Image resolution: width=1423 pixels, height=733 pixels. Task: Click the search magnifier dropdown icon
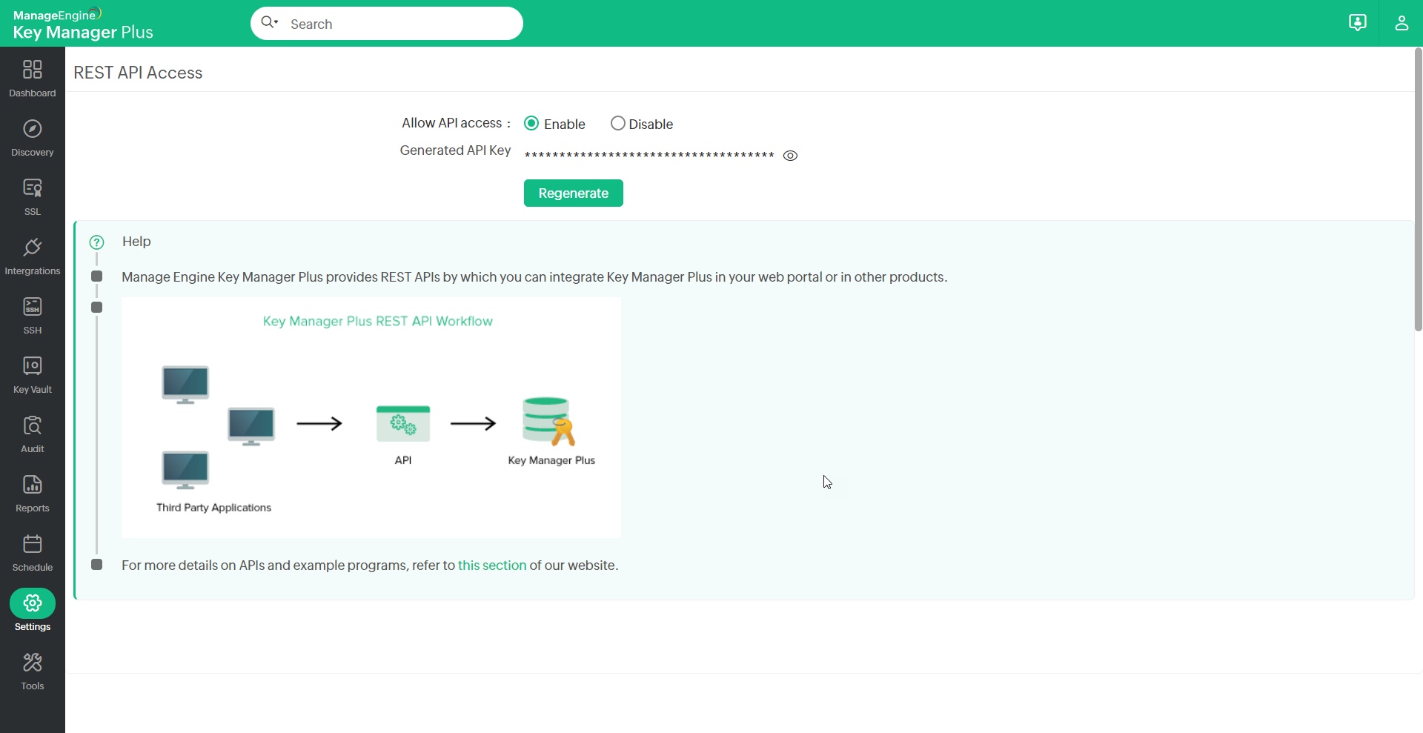pos(270,23)
